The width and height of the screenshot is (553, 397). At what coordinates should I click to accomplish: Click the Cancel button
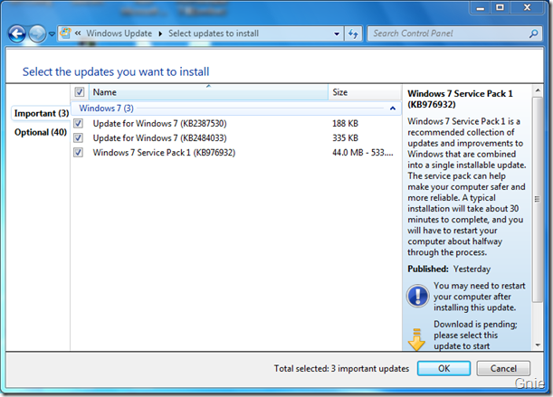pyautogui.click(x=503, y=368)
